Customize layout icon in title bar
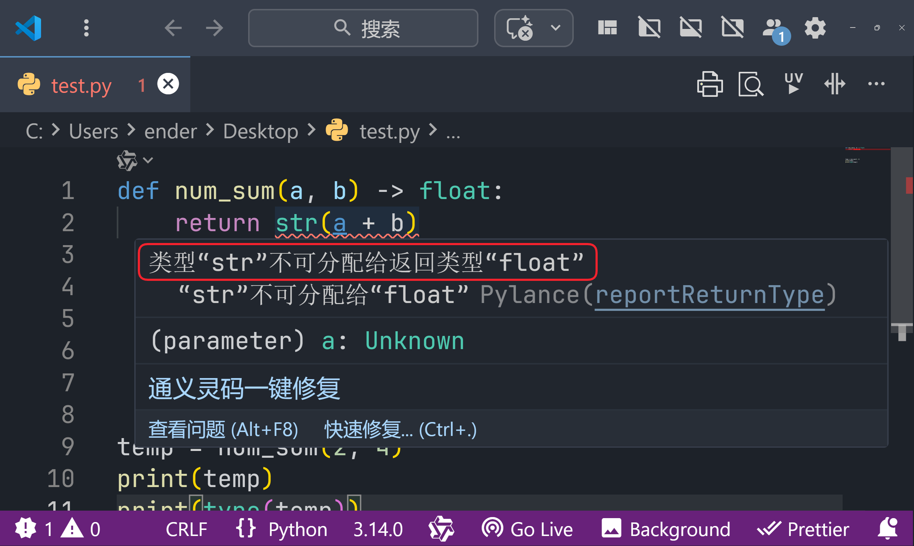This screenshot has width=914, height=546. click(x=607, y=28)
